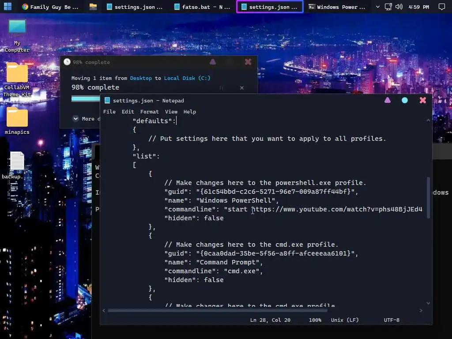Open the network status tray icon
The width and height of the screenshot is (452, 339).
pyautogui.click(x=388, y=7)
